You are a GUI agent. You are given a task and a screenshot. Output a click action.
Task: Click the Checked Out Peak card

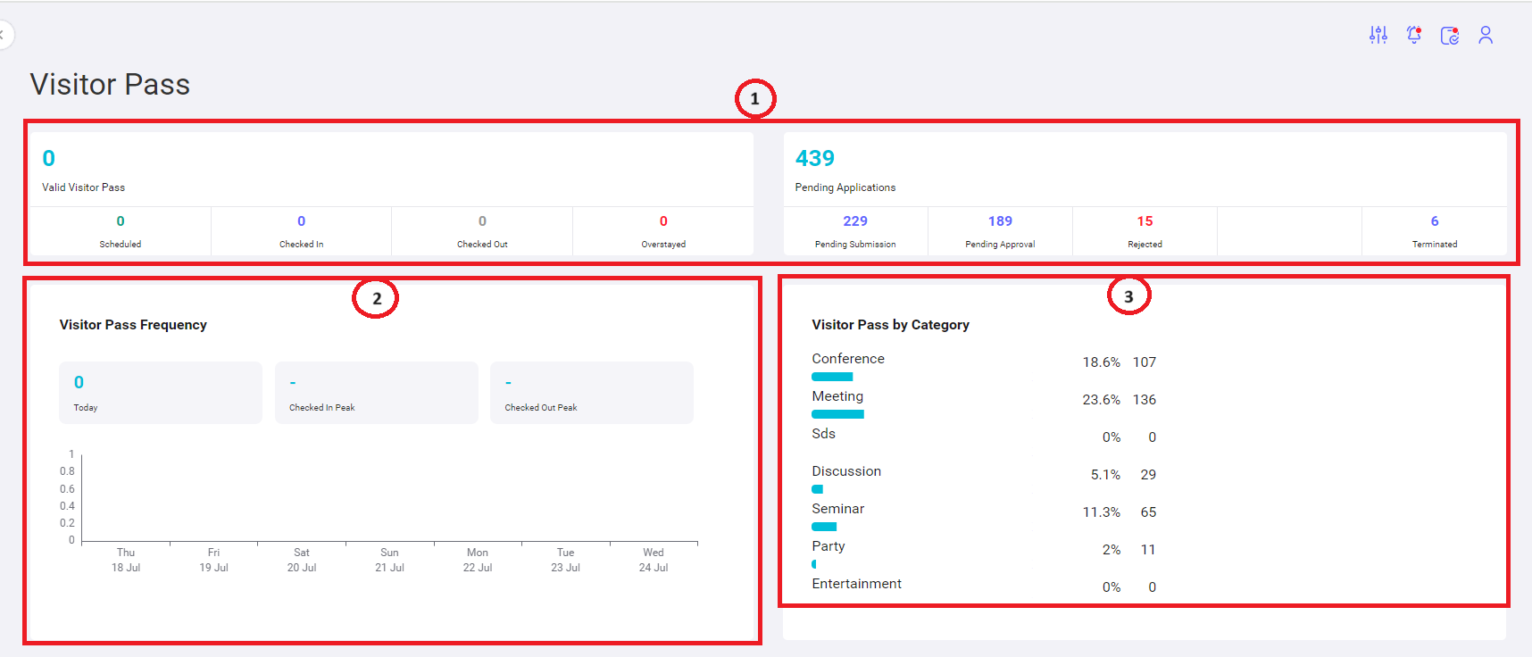point(592,393)
